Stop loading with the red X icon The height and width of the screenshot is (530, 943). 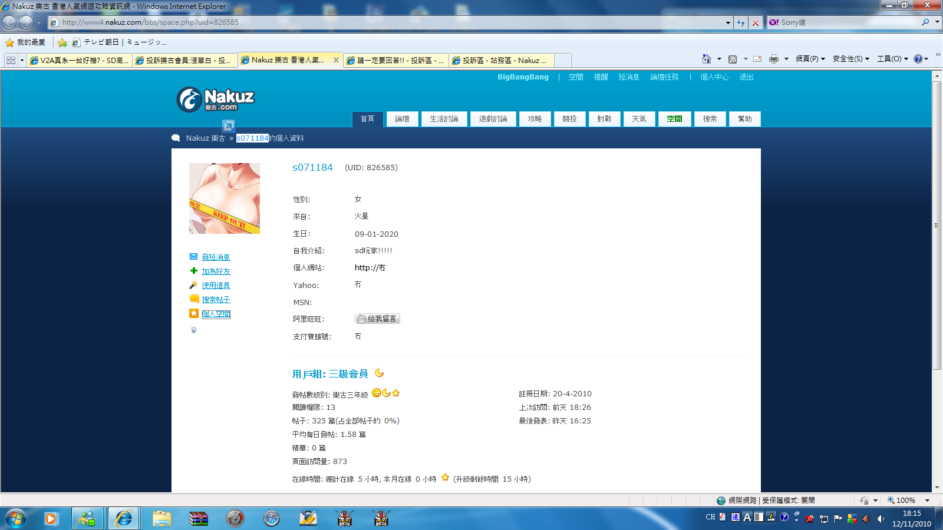[756, 22]
